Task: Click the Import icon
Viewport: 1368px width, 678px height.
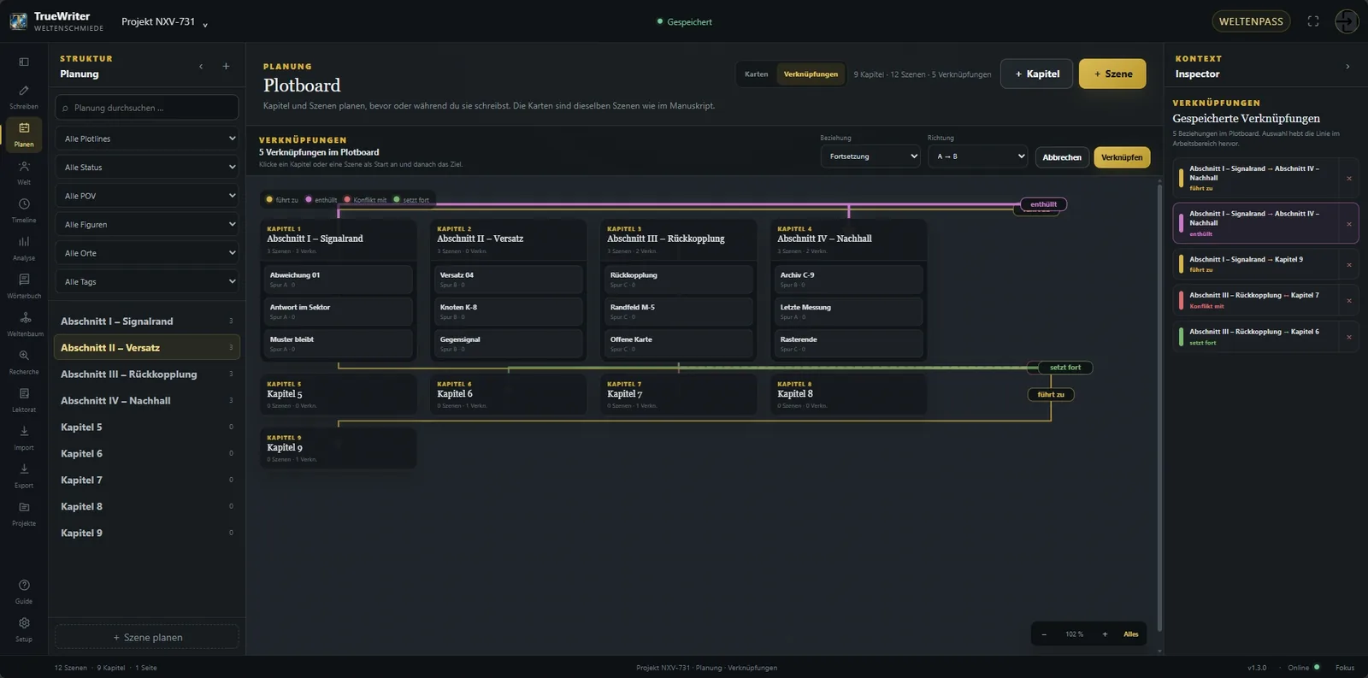Action: point(24,437)
